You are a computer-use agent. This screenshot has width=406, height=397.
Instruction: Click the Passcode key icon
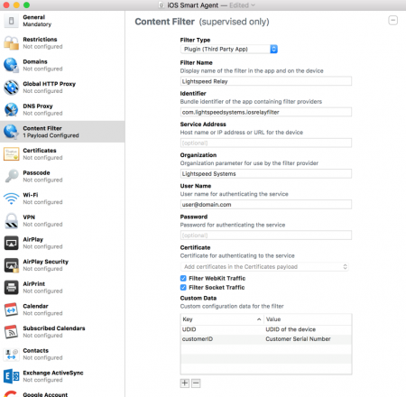(11, 176)
